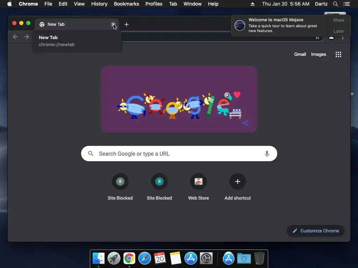Open the Chrome menu in menu bar

(x=28, y=4)
